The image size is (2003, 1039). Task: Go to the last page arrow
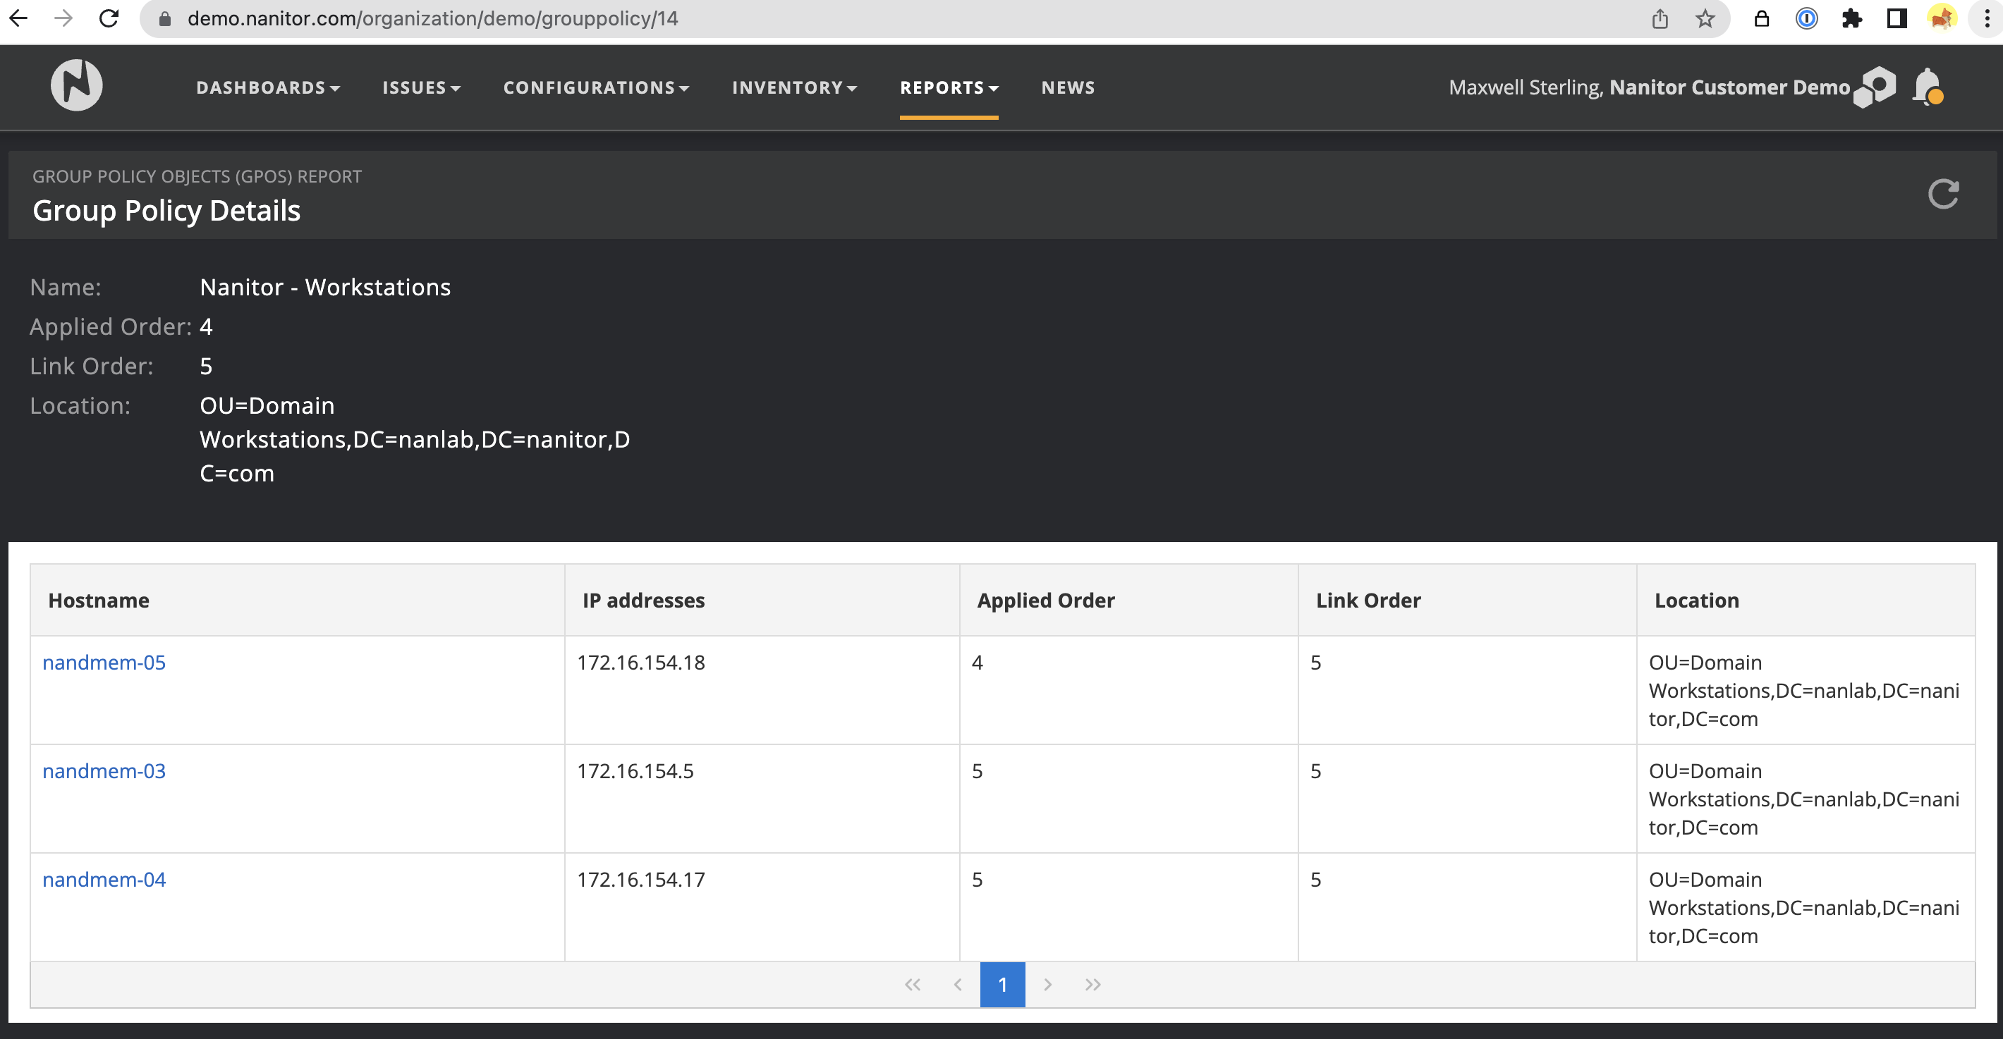tap(1092, 985)
